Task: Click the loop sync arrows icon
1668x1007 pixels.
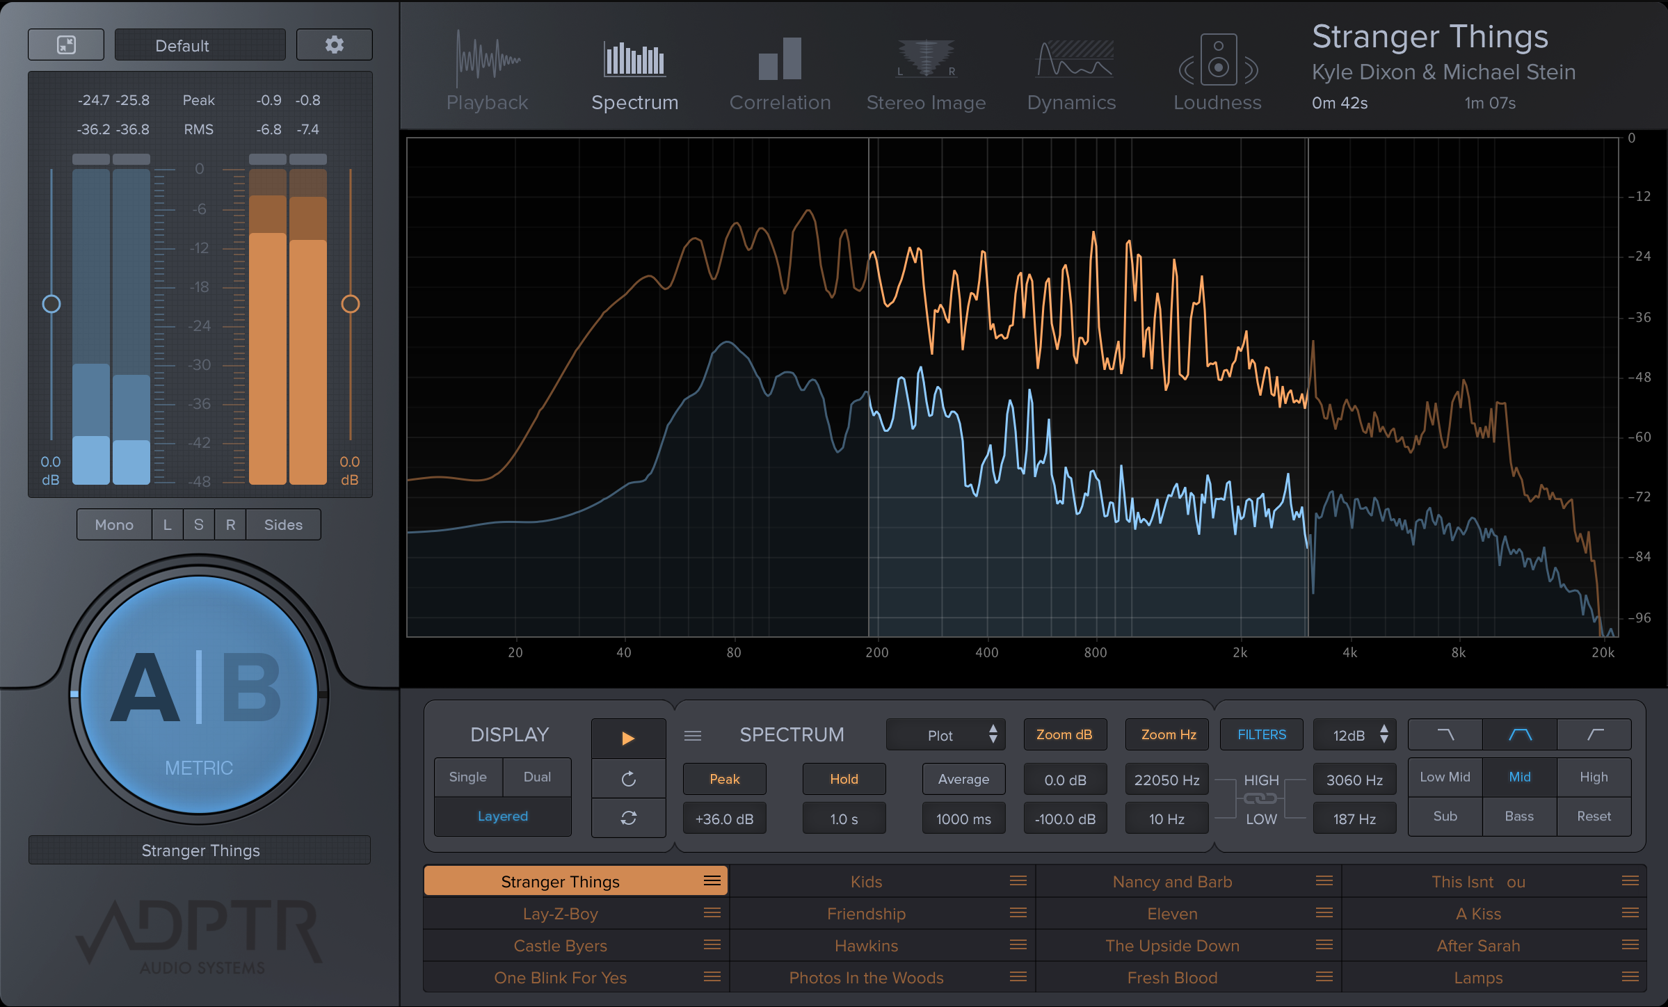Action: click(x=628, y=818)
